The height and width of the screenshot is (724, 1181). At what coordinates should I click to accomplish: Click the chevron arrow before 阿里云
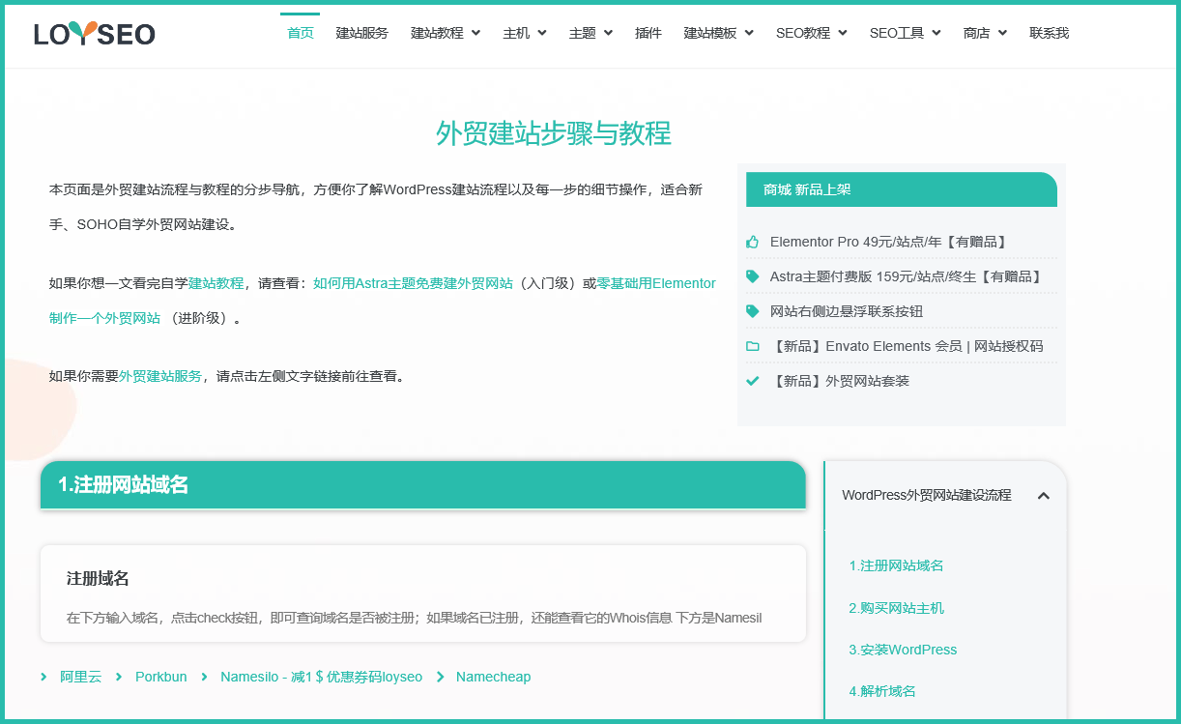coord(44,677)
